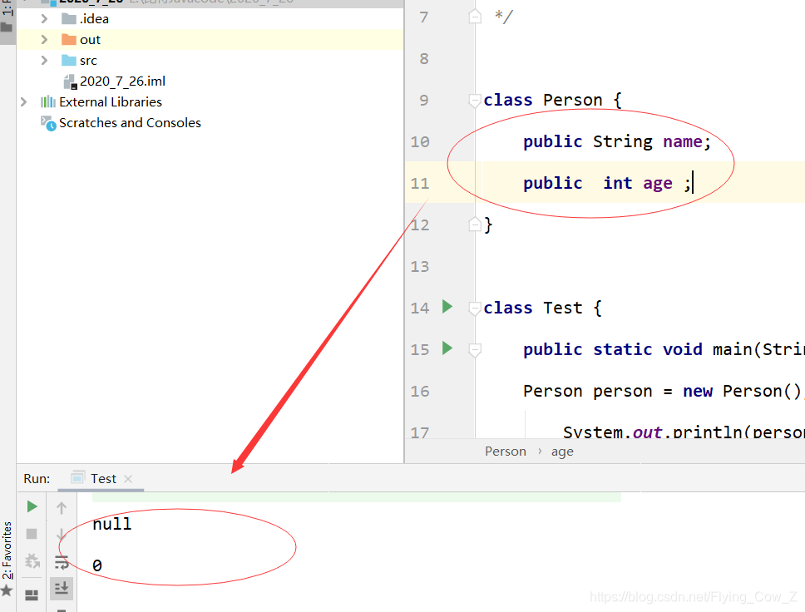Rerun Test with the green play button

click(32, 506)
